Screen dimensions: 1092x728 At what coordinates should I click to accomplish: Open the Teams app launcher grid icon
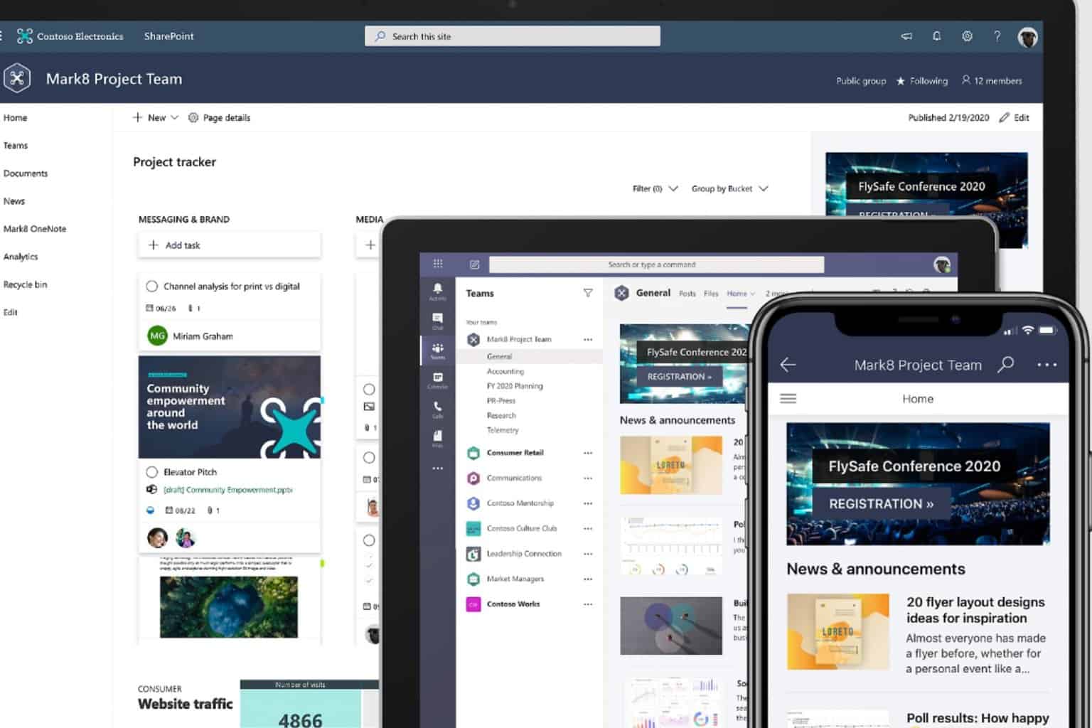point(438,264)
